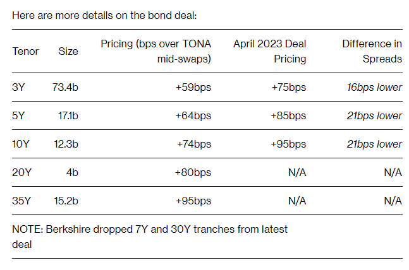Select the 20Y tenor cell
Viewport: 409px width, 270px height.
[21, 172]
